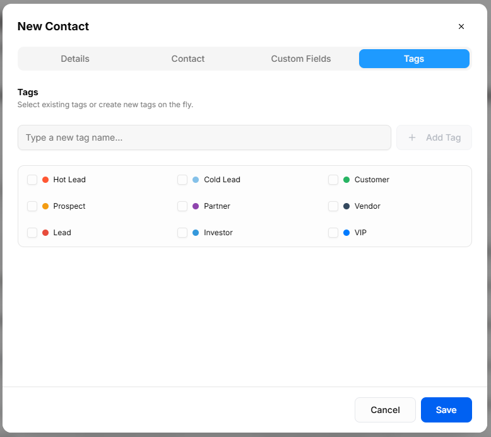Click the Tags section heading
This screenshot has width=491, height=437.
point(28,92)
